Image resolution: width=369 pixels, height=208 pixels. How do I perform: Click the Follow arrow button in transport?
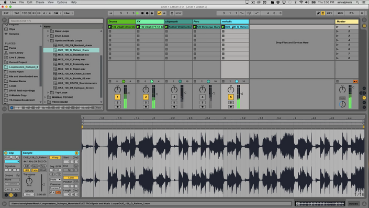click(x=110, y=13)
